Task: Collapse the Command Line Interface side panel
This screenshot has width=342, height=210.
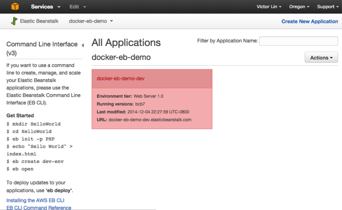Action: click(x=83, y=45)
